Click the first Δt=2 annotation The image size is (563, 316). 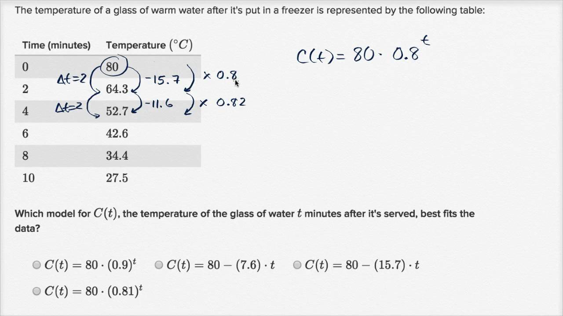[x=72, y=80]
